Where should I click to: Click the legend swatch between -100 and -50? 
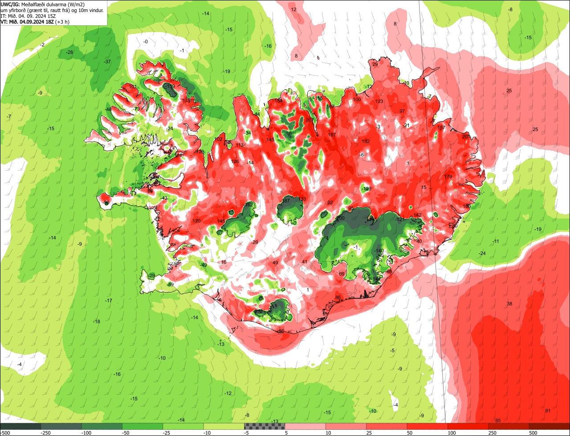(x=102, y=426)
